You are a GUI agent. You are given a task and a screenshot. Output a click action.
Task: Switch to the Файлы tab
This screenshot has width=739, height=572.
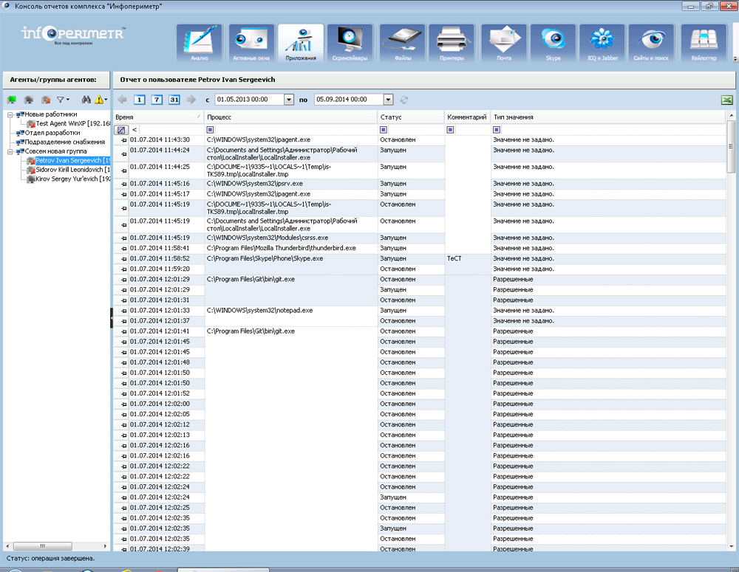[402, 43]
